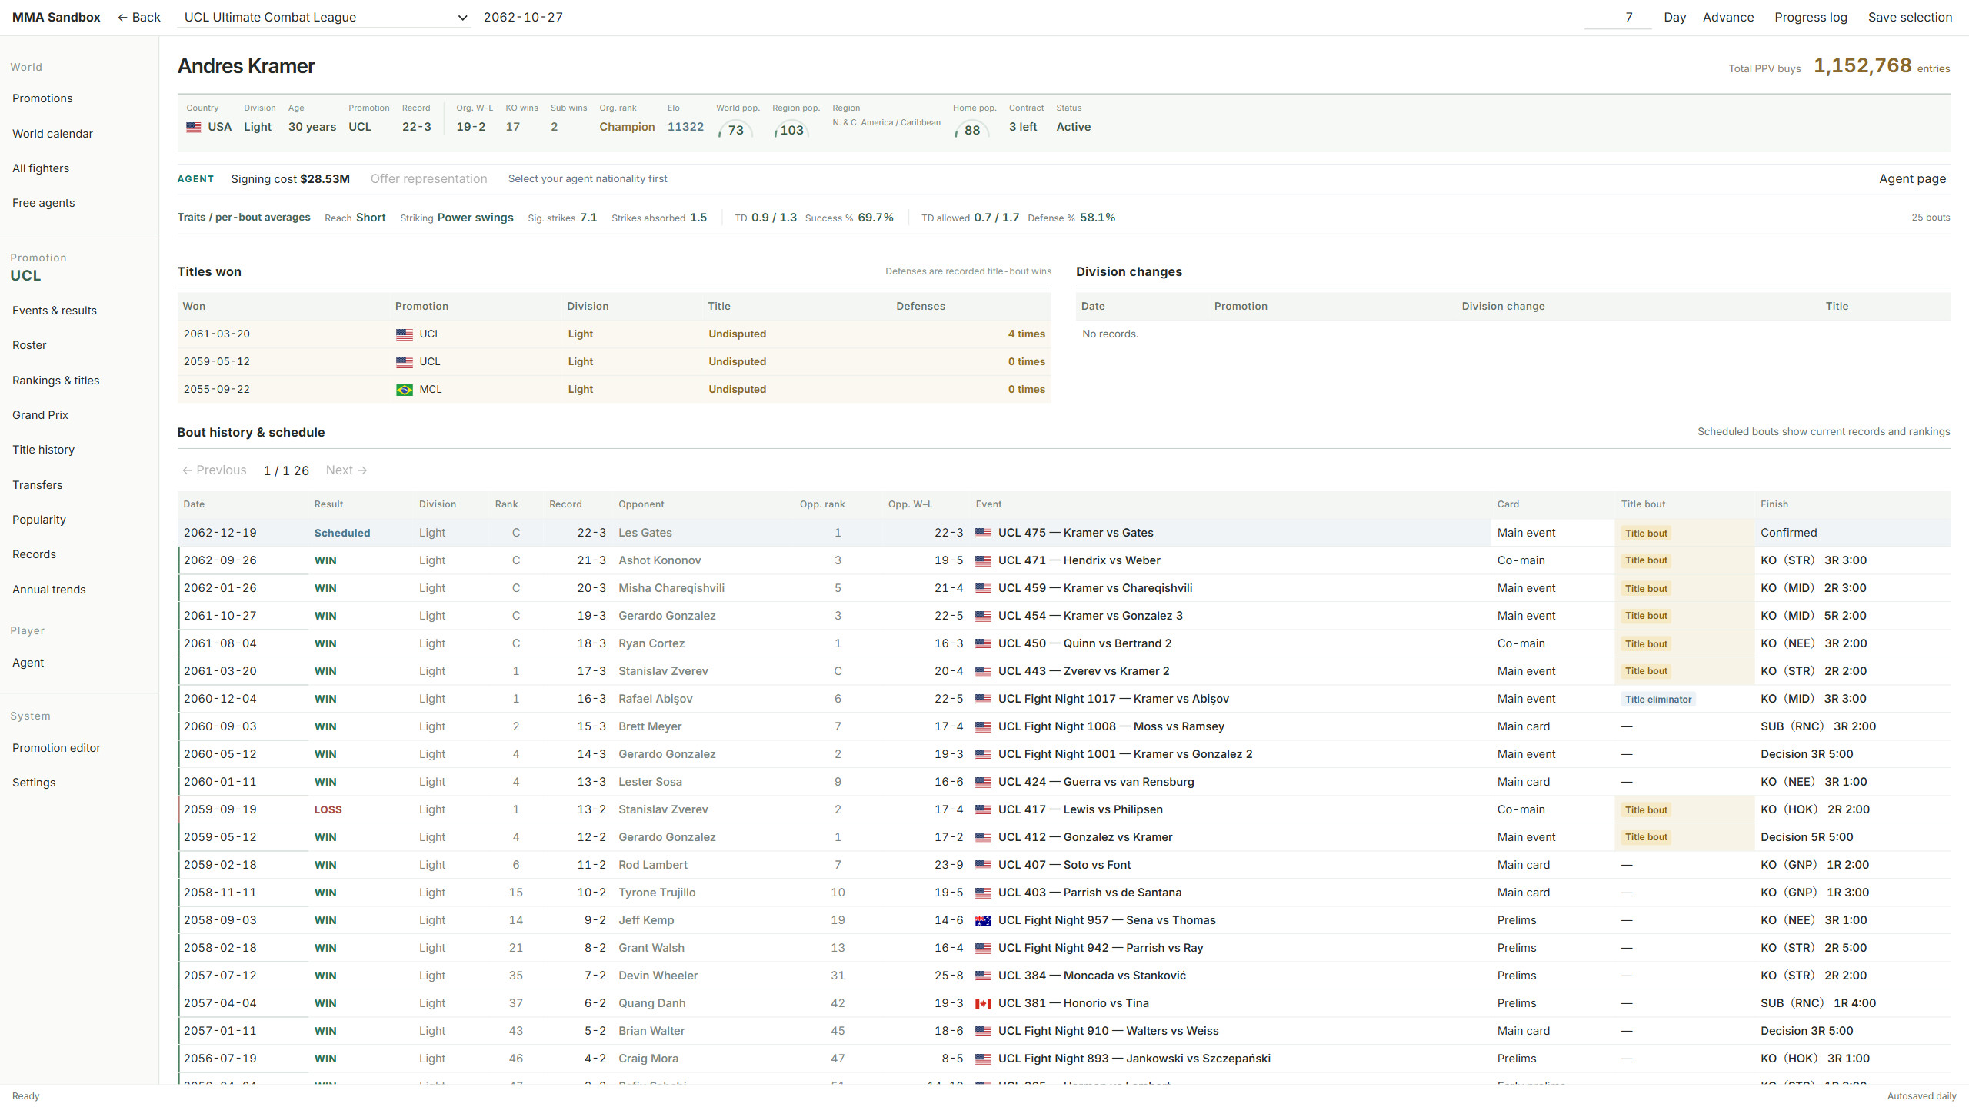
Task: Open opponent Ashot Kononov
Action: point(660,560)
